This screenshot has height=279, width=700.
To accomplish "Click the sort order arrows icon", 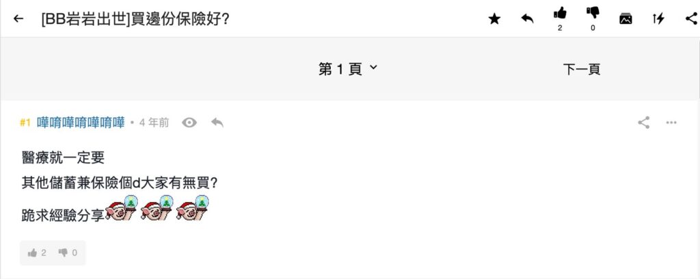I will (658, 18).
